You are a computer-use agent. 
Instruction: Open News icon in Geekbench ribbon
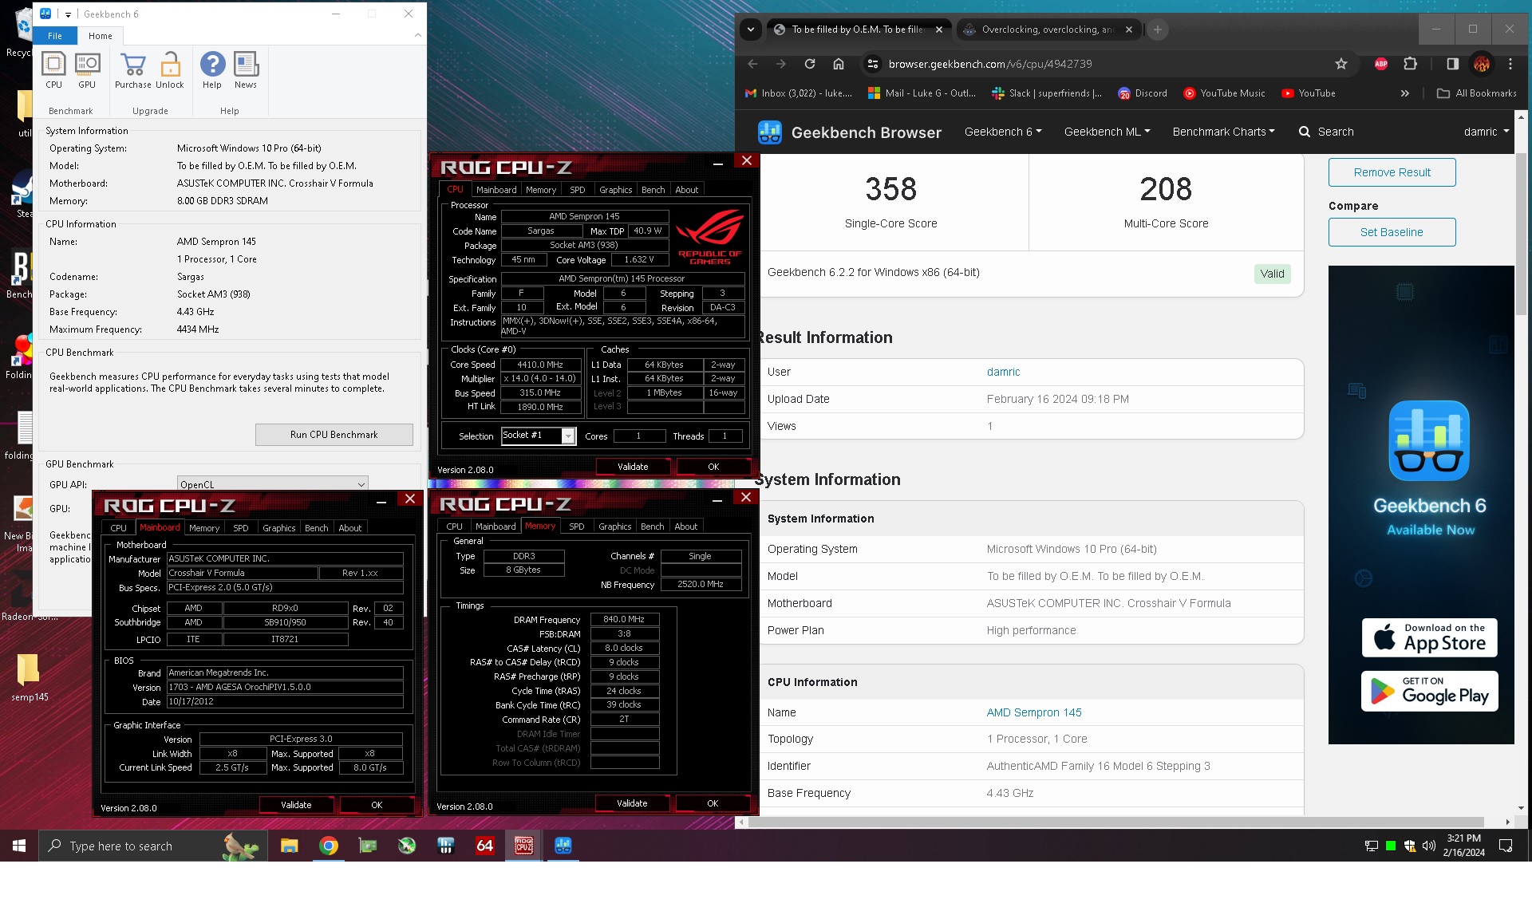tap(246, 70)
